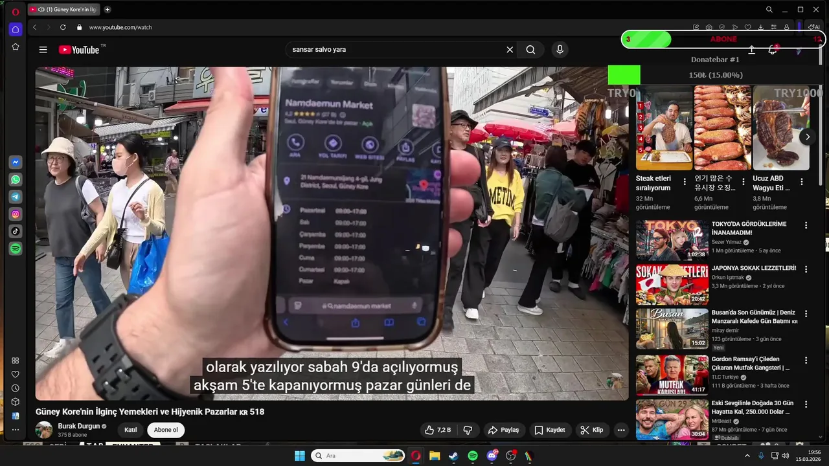Like the video (7,2 B)
Screen dimensions: 829x466
click(x=438, y=430)
